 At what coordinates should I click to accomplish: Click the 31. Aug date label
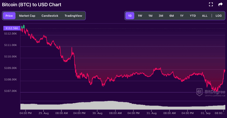pos(152,113)
